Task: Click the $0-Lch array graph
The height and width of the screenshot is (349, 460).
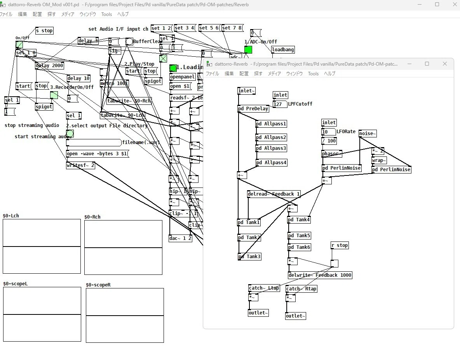Action: (42, 247)
